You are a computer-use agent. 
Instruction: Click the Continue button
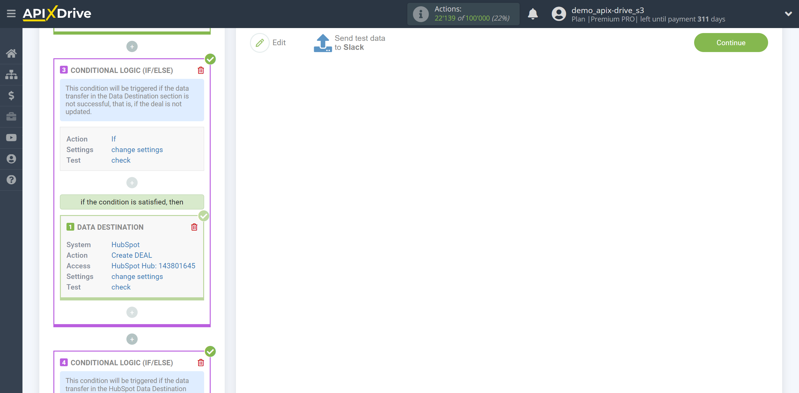point(731,43)
